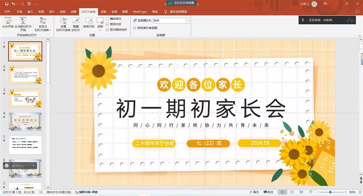Click 隐藏幻灯片 to hide the slide
Screen dimensions: 363x196
click(76, 23)
